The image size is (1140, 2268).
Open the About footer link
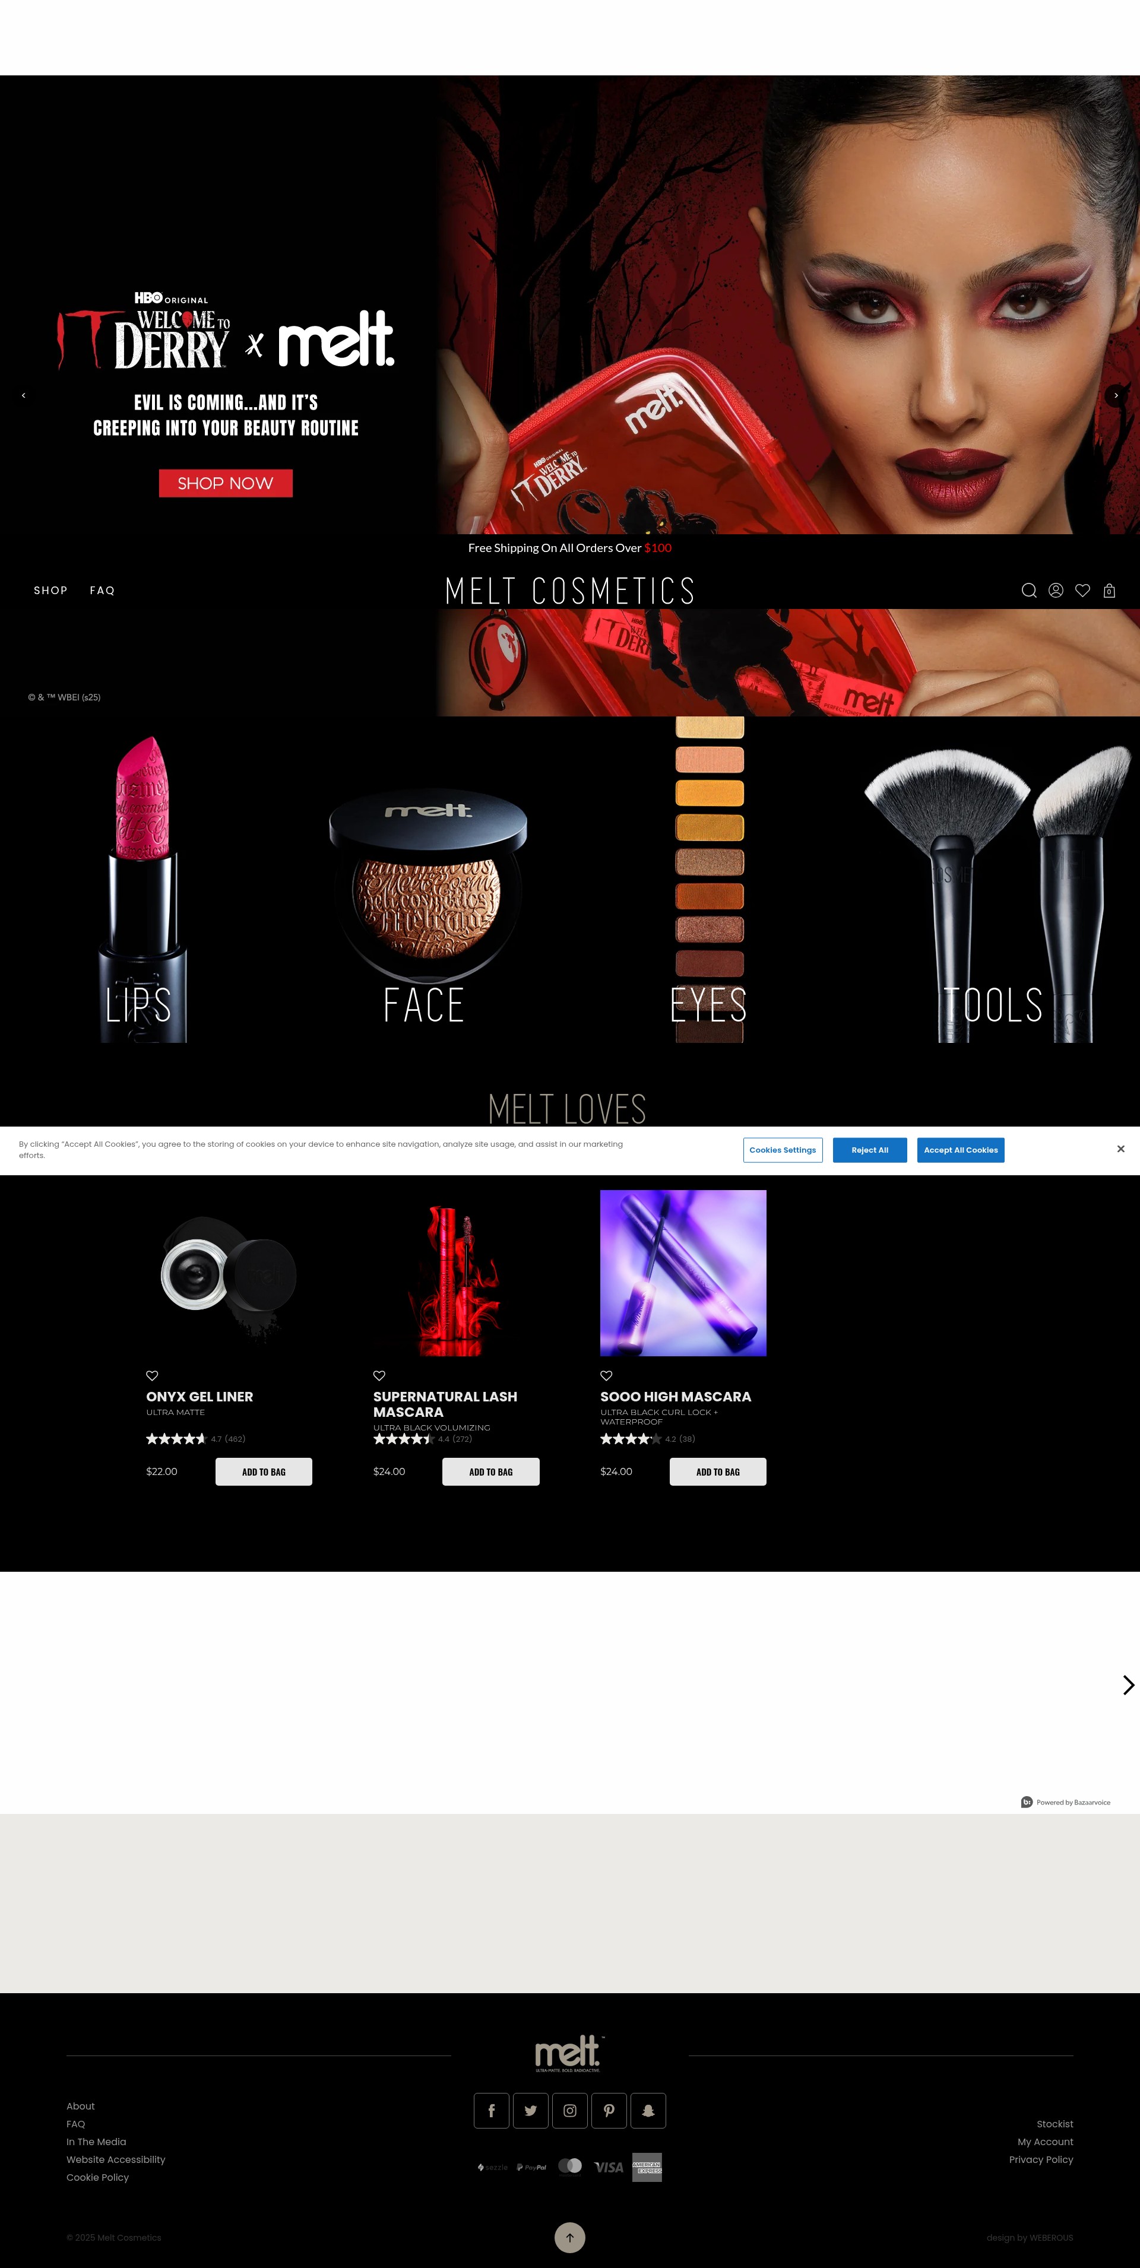pyautogui.click(x=80, y=2106)
